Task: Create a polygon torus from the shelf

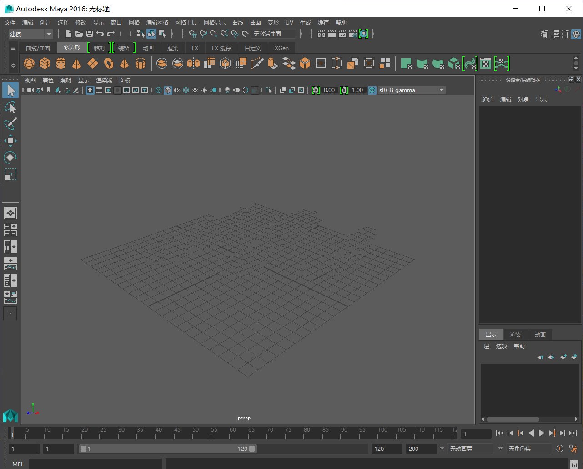Action: point(109,63)
